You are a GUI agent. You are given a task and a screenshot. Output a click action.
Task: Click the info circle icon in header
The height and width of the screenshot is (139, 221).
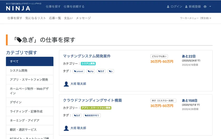pos(205,7)
